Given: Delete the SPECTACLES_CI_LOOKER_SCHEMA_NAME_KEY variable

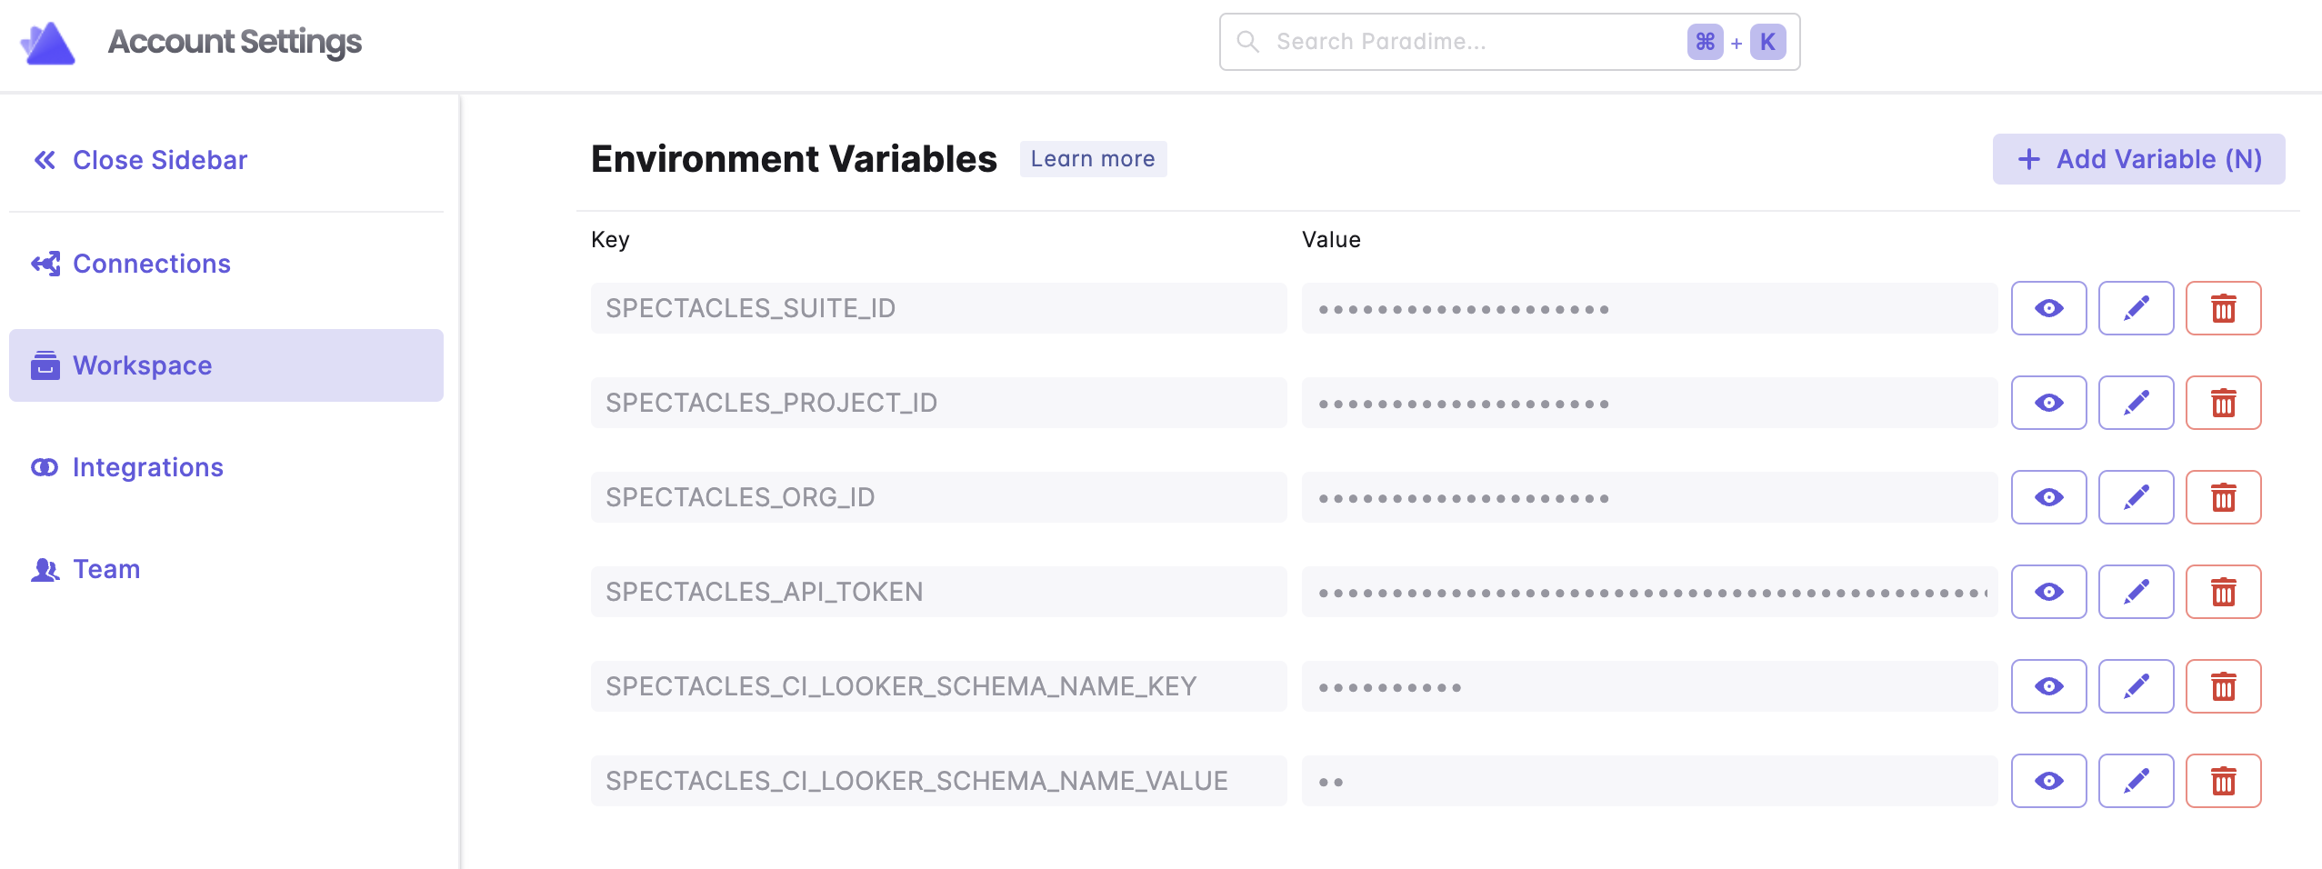Looking at the screenshot, I should 2223,686.
